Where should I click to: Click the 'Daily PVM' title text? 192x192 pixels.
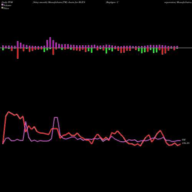[7, 2]
